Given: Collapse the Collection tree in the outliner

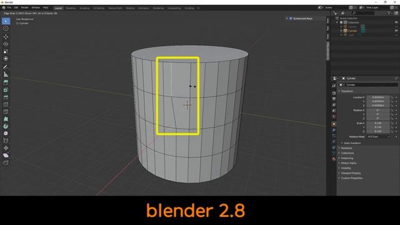Looking at the screenshot, I should (337, 22).
